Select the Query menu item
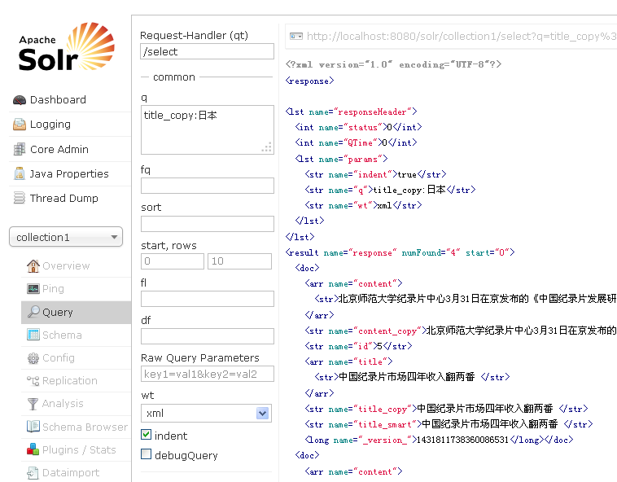 (x=57, y=312)
